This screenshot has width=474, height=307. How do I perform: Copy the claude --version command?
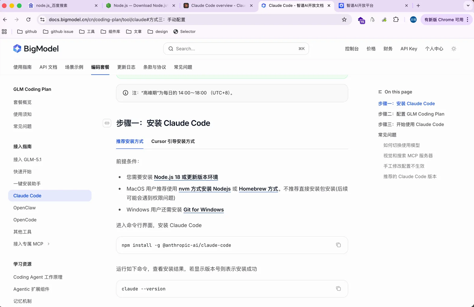pos(338,289)
